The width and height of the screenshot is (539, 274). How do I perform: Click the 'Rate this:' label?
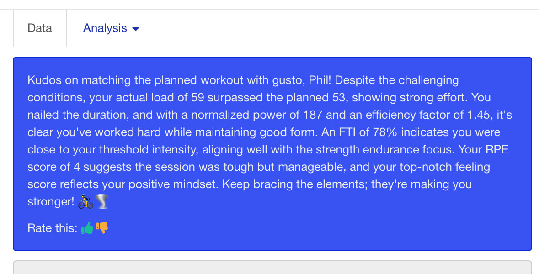(52, 228)
